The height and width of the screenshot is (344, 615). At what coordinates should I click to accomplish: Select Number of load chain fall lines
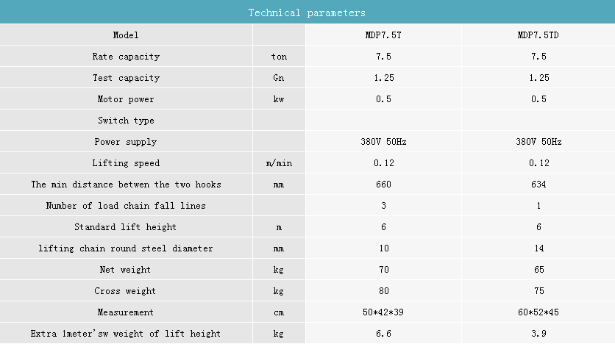126,206
